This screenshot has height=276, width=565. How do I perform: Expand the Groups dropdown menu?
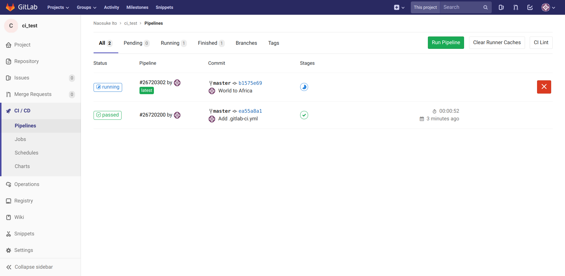[x=87, y=7]
